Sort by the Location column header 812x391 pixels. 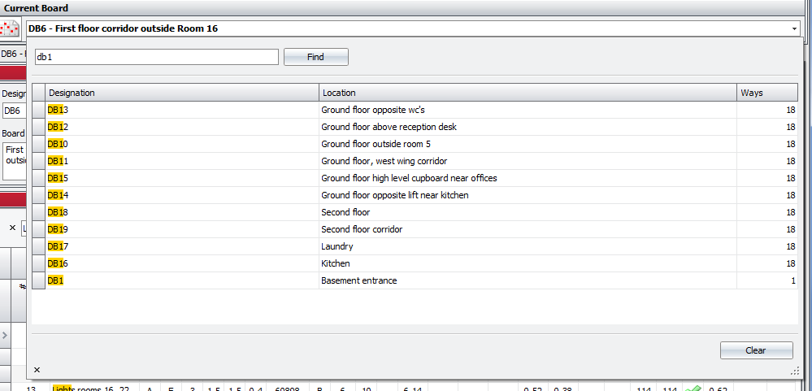point(527,93)
